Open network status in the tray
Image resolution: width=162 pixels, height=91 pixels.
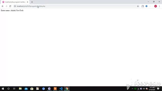point(138,89)
